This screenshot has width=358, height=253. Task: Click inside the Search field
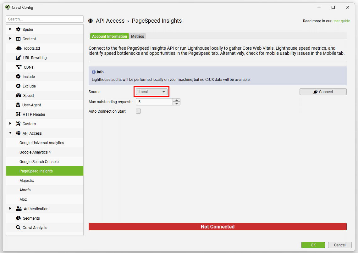tap(44, 19)
